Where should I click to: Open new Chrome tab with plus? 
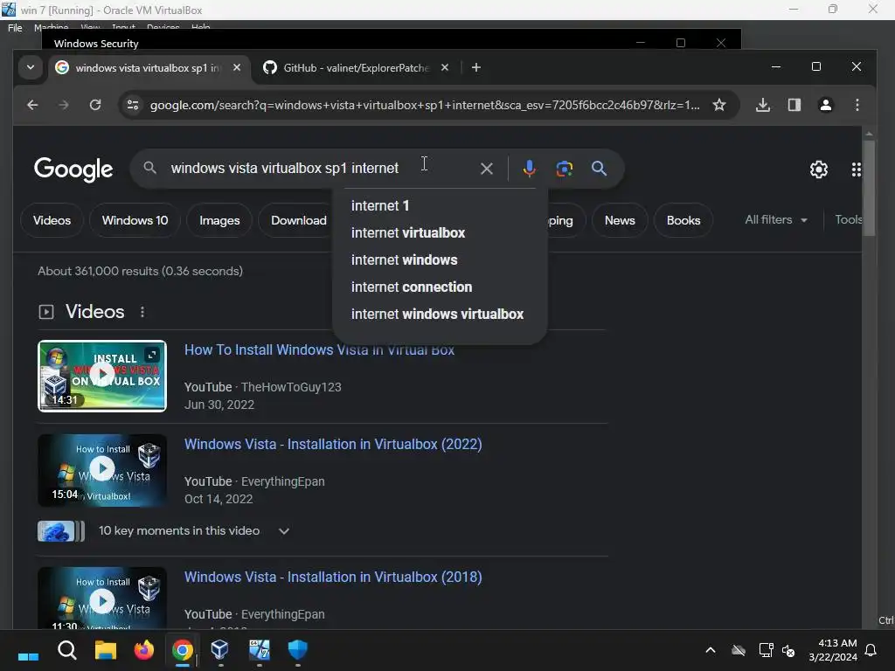tap(476, 68)
